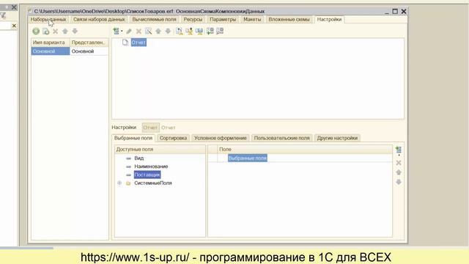Open the Другие настройки settings tab
This screenshot has width=469, height=264.
click(x=337, y=138)
